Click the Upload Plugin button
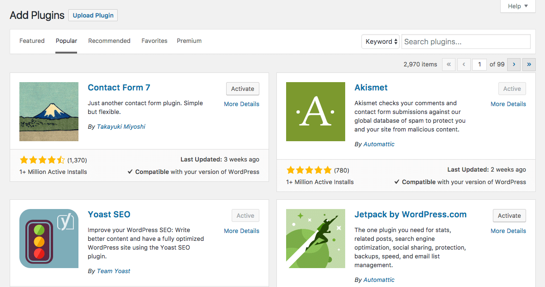The height and width of the screenshot is (287, 545). [93, 15]
